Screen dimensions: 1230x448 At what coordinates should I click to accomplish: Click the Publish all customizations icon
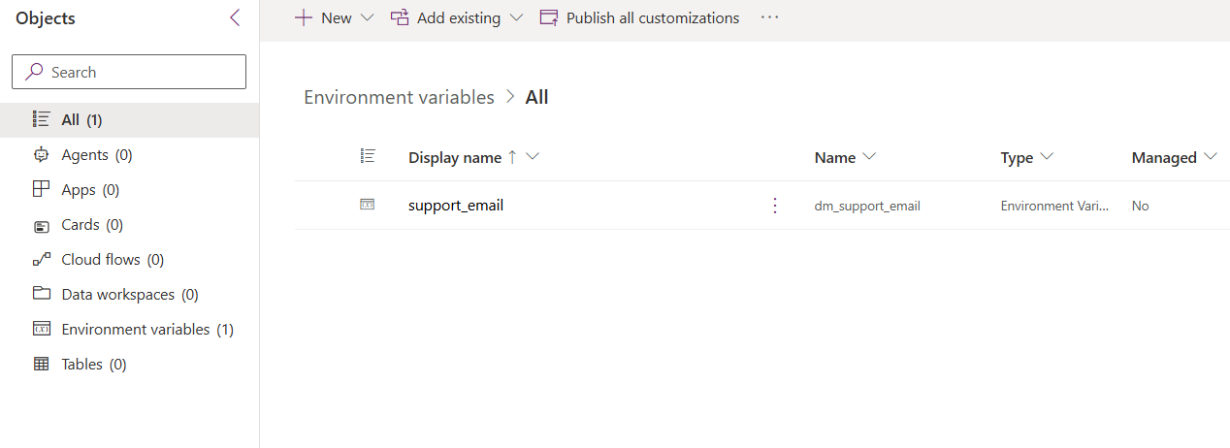point(549,17)
